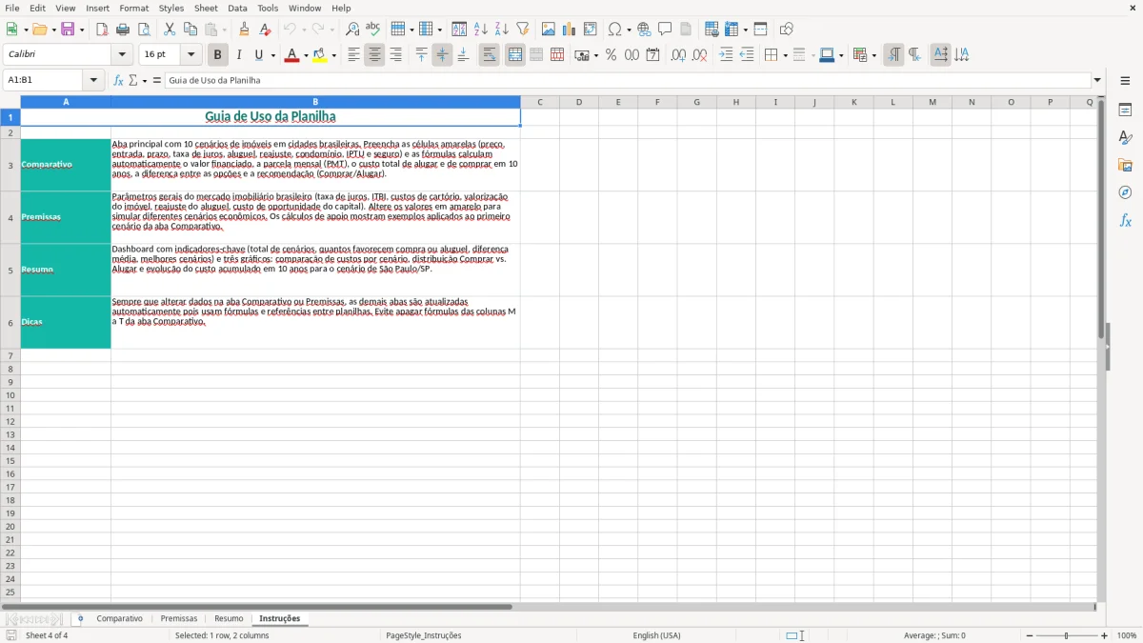Open the sidebar Navigator deck
Viewport: 1143px width, 643px height.
(x=1125, y=193)
